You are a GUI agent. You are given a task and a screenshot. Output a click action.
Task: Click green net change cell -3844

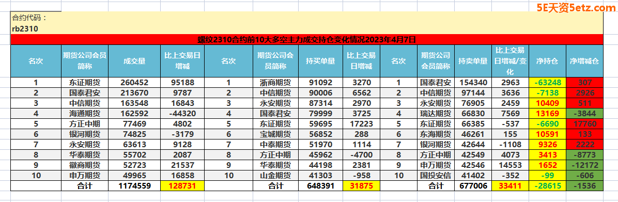[x=584, y=114]
